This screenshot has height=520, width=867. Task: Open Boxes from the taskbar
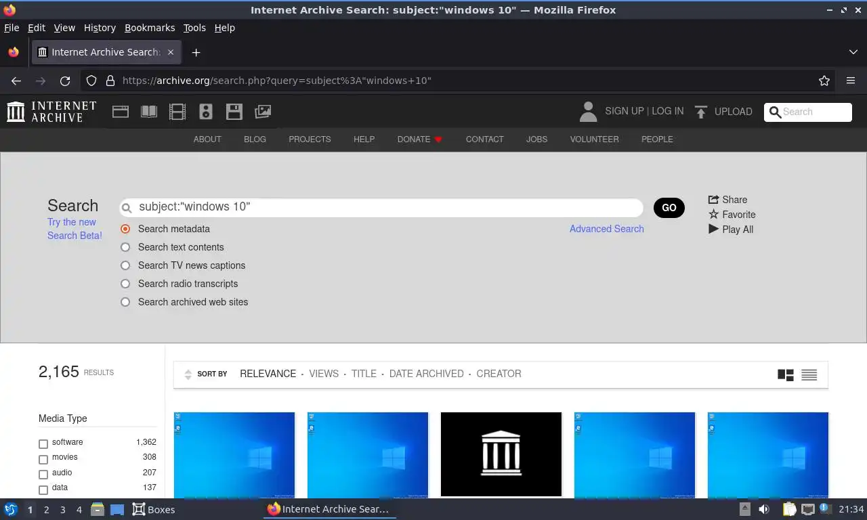tap(154, 509)
